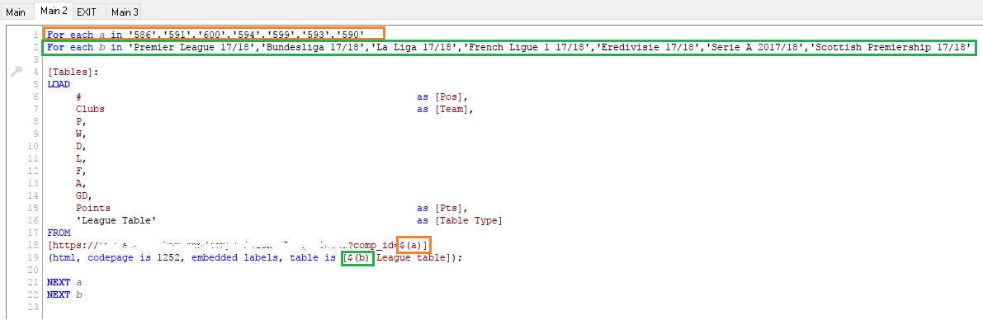Click the 'League Table' string literal
This screenshot has height=320, width=983.
click(116, 220)
